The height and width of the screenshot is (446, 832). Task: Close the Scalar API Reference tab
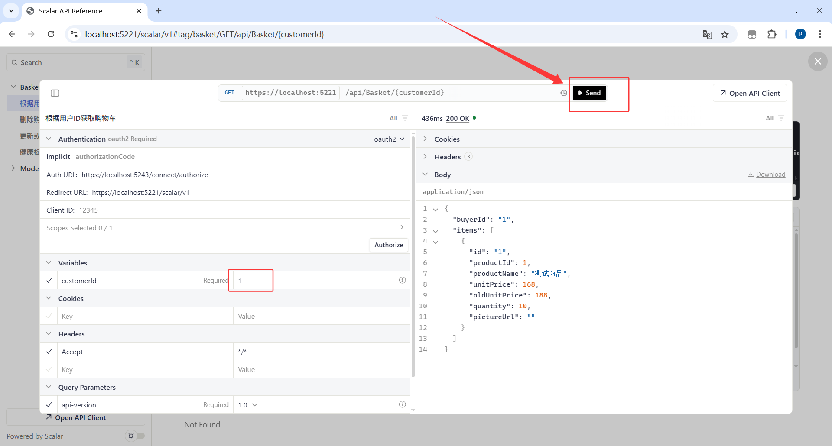[139, 11]
